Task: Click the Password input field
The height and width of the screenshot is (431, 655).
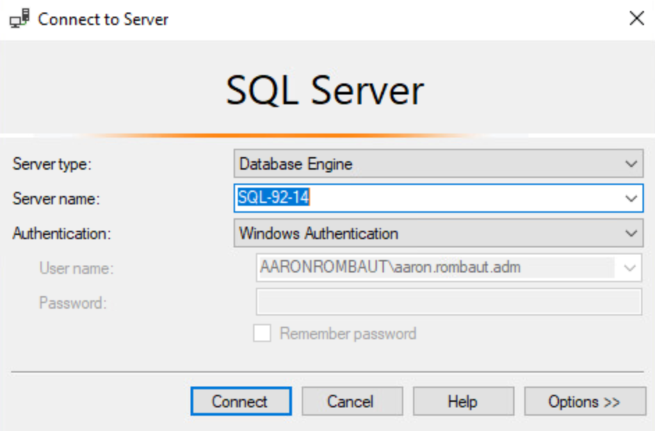Action: click(448, 302)
